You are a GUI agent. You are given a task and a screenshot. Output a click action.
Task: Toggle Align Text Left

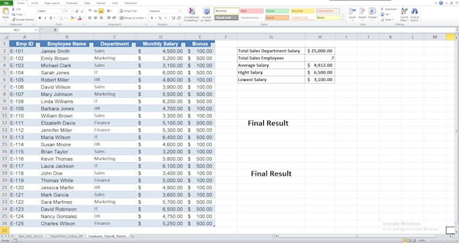point(90,18)
